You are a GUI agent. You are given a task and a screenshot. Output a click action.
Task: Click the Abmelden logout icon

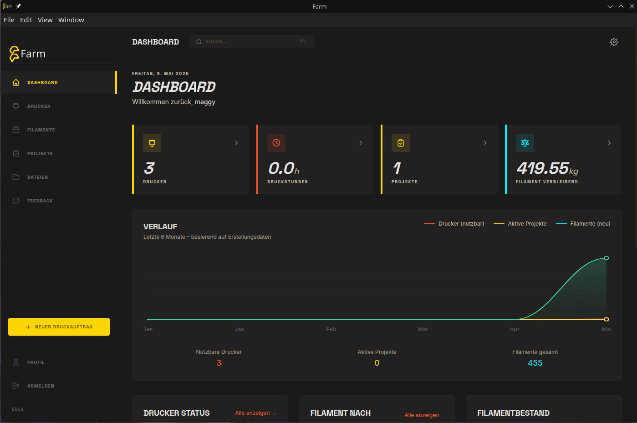tap(16, 386)
